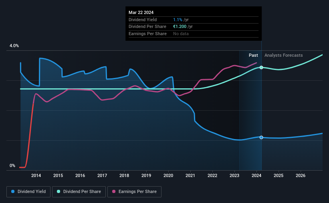The height and width of the screenshot is (203, 329).
Task: Click the Dividend Yield tooltip row label
Action: (x=143, y=20)
